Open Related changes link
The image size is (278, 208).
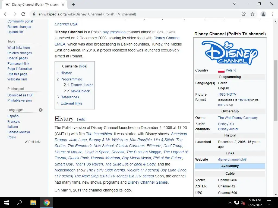tap(20, 53)
